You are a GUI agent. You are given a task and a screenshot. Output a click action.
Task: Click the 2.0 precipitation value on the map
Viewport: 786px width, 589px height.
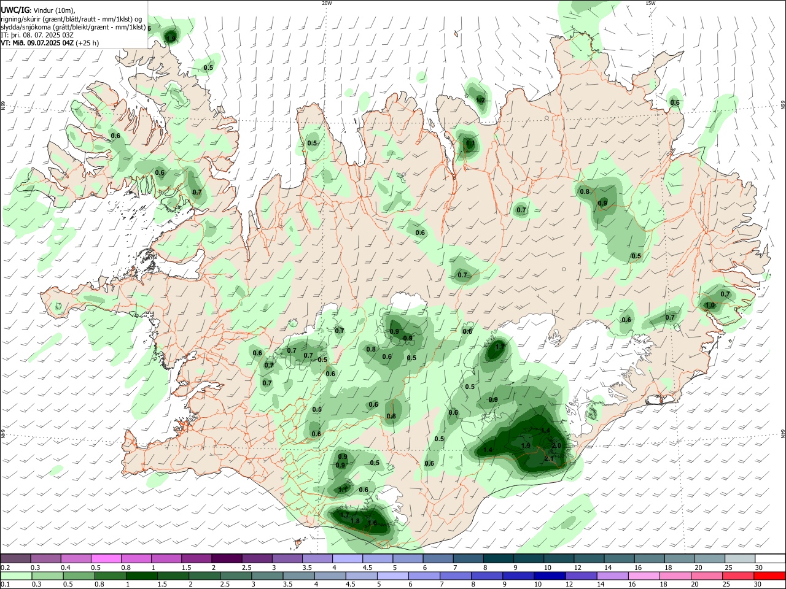click(557, 445)
